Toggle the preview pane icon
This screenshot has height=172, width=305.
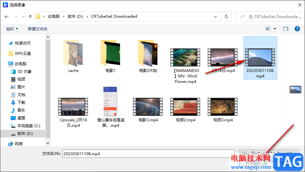(286, 29)
